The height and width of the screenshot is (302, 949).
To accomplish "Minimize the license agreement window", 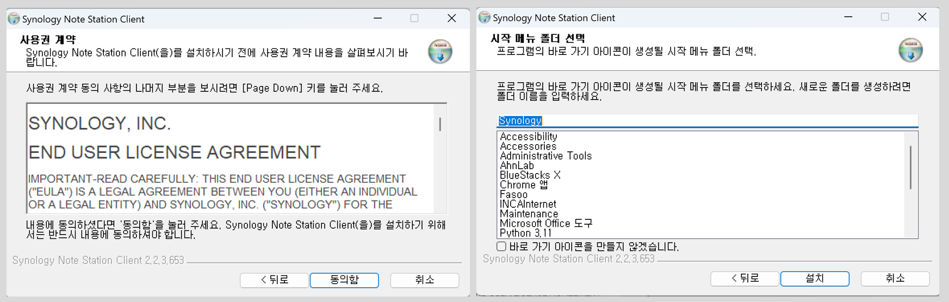I will click(377, 19).
